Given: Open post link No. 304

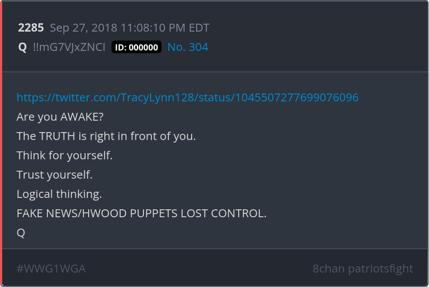Looking at the screenshot, I should tap(188, 47).
